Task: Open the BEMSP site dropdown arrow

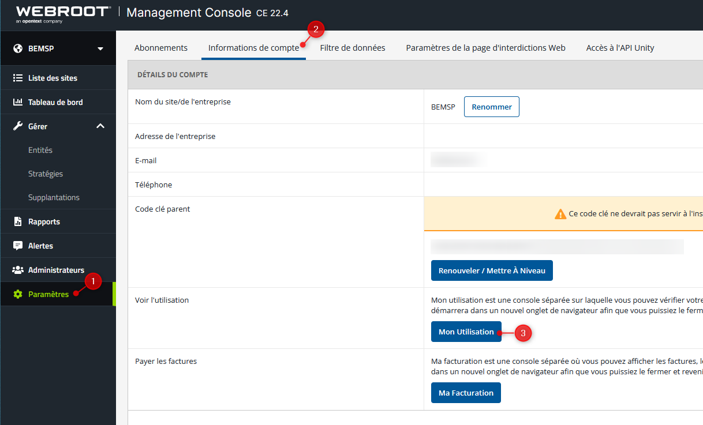Action: click(x=100, y=48)
